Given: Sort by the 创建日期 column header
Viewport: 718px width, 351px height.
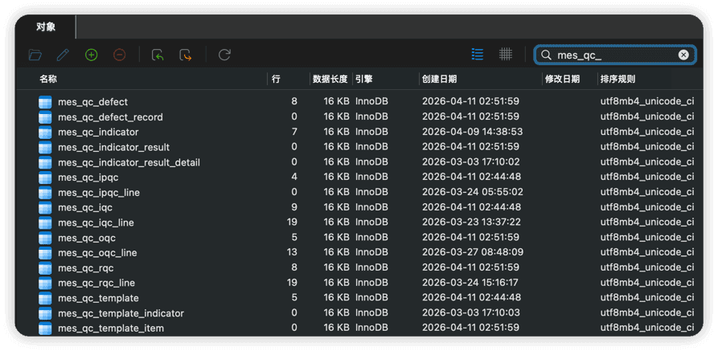Looking at the screenshot, I should tap(438, 79).
